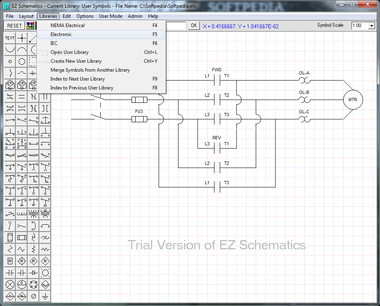Select the bridge rectifier diamond symbol
Image resolution: width=380 pixels, height=306 pixels.
click(34, 285)
